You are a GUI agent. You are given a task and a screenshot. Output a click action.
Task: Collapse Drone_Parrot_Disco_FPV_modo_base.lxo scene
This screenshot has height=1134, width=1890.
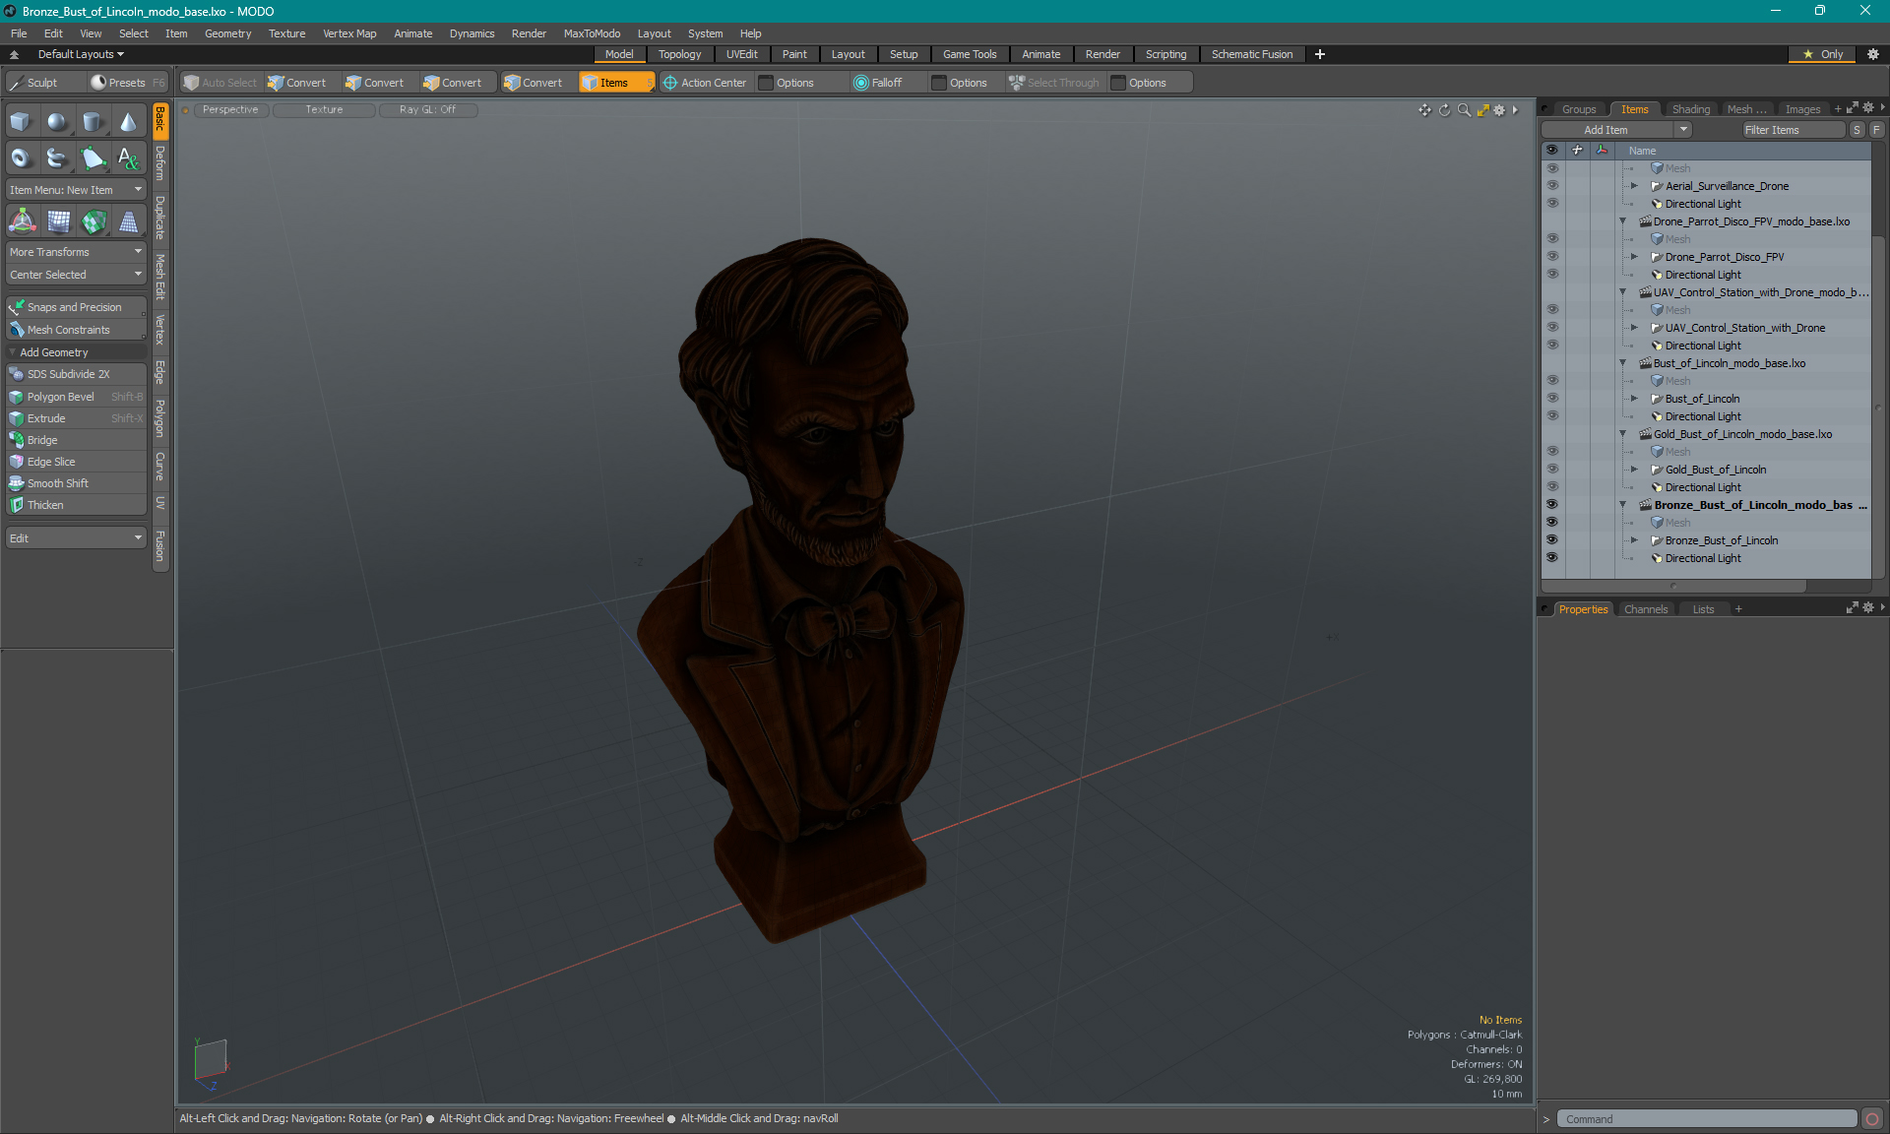tap(1623, 221)
